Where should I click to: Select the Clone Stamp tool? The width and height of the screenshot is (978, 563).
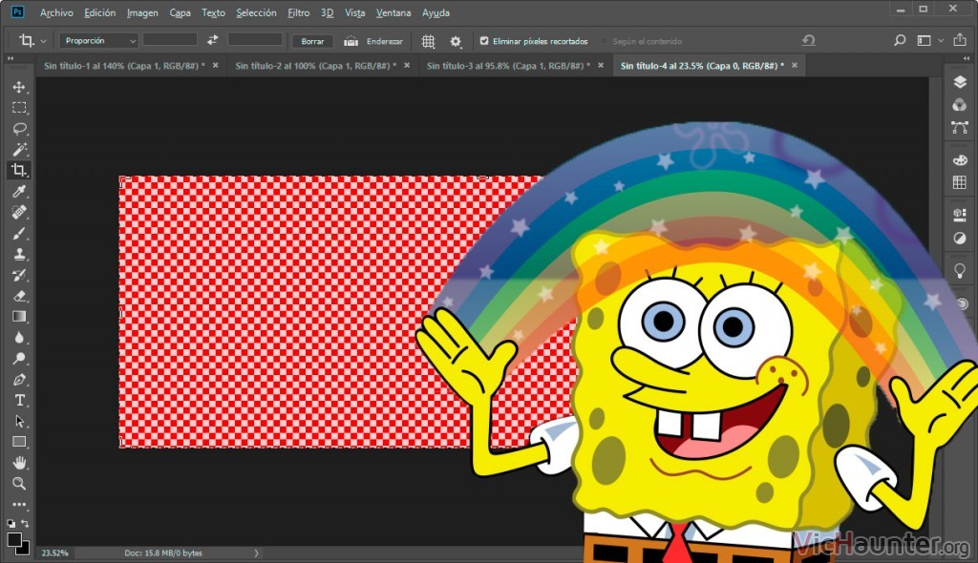[19, 254]
